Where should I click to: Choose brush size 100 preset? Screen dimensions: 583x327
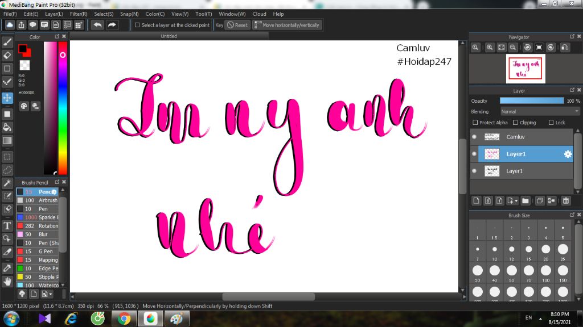point(546,273)
